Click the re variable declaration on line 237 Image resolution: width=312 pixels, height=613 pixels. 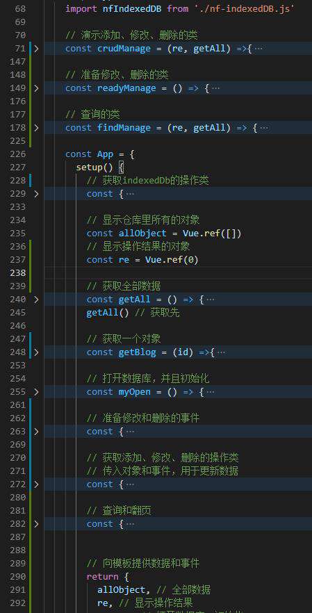(124, 260)
